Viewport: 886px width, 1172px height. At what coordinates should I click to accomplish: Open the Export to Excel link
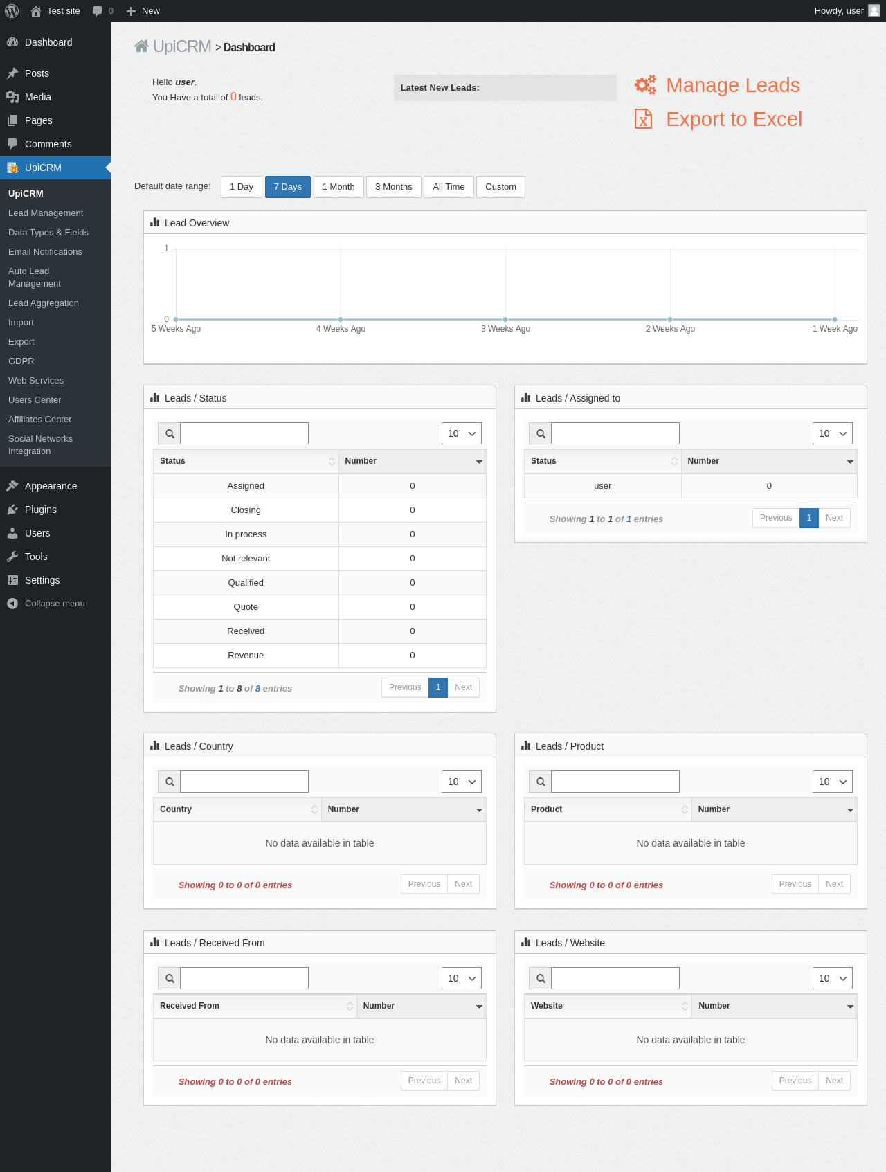point(734,119)
